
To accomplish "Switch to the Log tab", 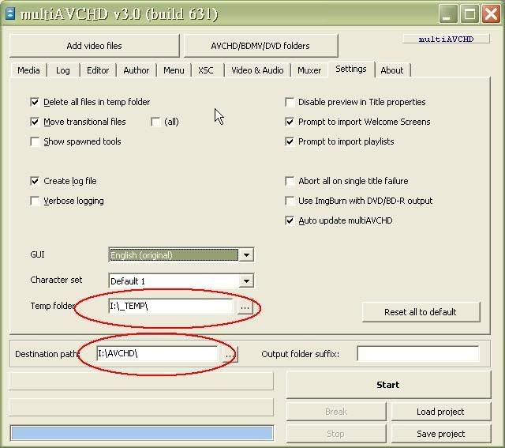I will pyautogui.click(x=63, y=70).
